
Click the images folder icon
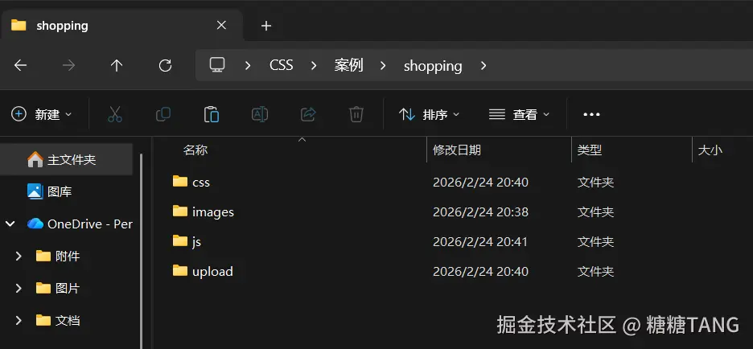pyautogui.click(x=180, y=211)
